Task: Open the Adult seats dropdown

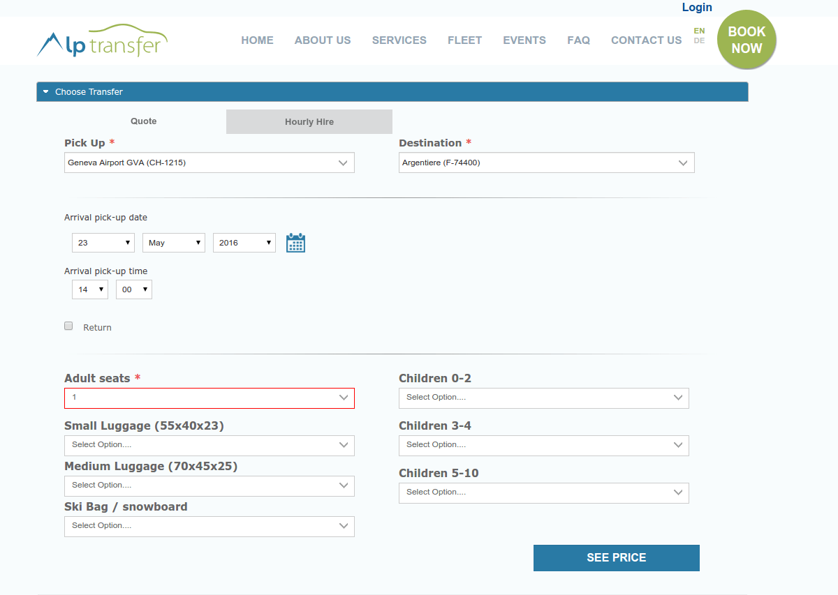Action: coord(209,398)
